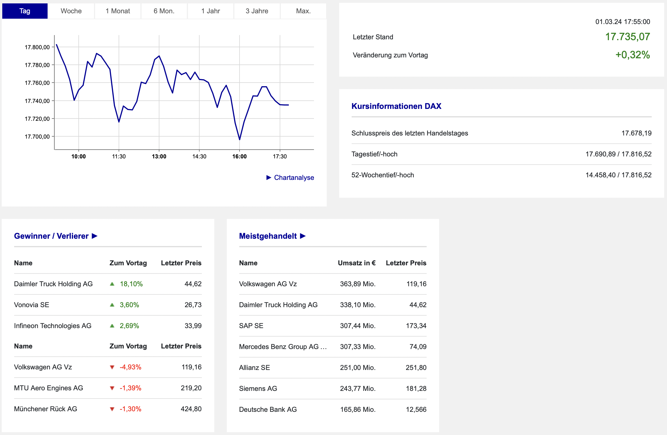667x435 pixels.
Task: Click green up arrow for Daimler Truck
Action: (x=112, y=284)
